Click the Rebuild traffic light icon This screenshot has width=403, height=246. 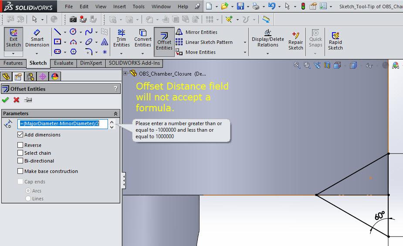click(x=303, y=6)
